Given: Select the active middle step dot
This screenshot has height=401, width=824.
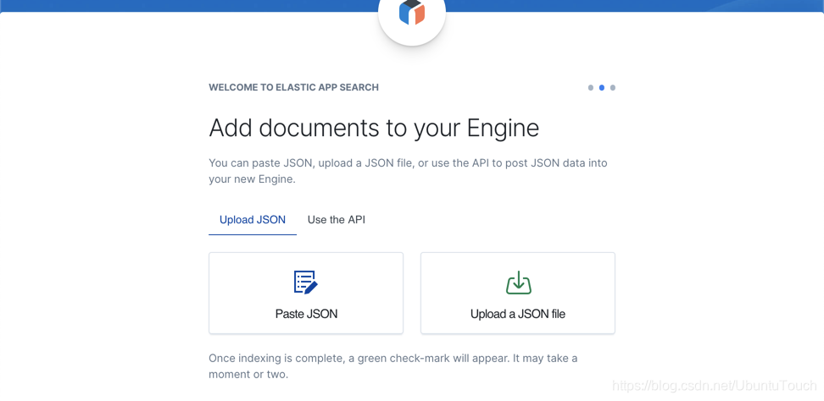Looking at the screenshot, I should click(x=602, y=87).
